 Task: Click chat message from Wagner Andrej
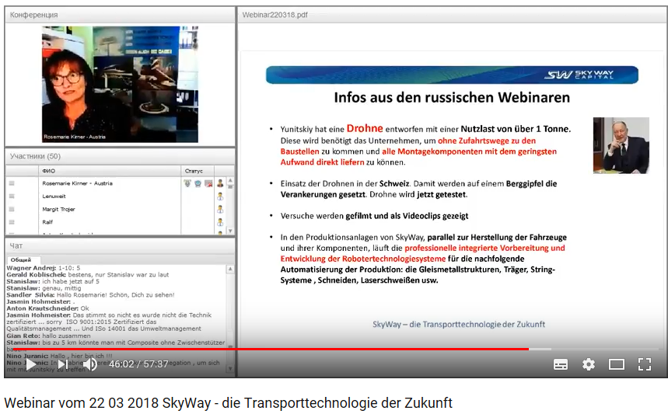pos(43,268)
